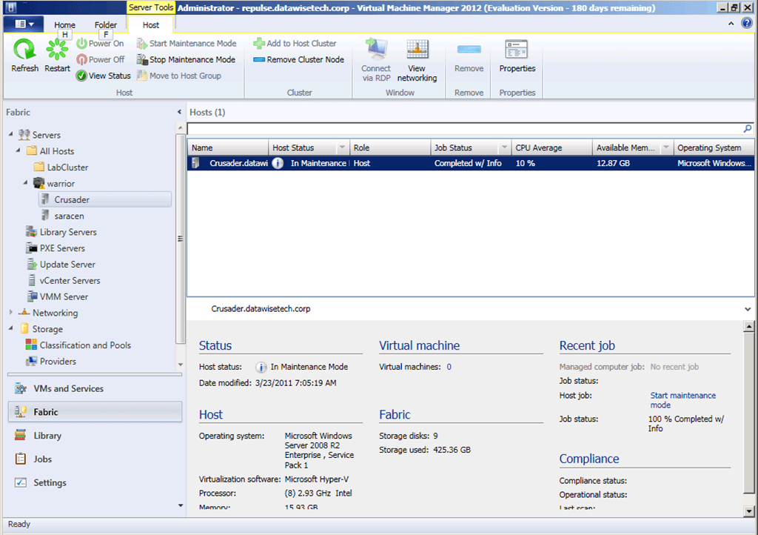758x535 pixels.
Task: Collapse the All Hosts node
Action: pyautogui.click(x=19, y=150)
